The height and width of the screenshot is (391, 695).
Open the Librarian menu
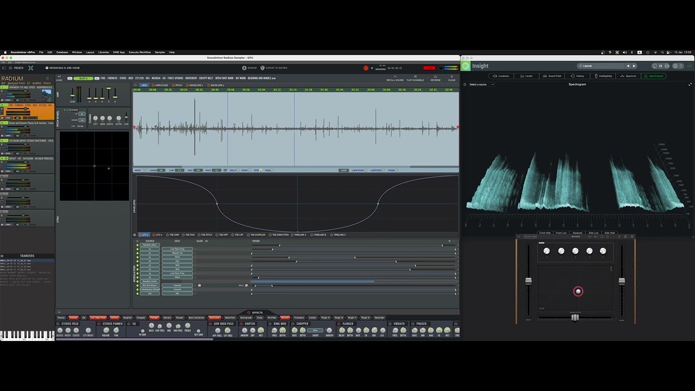tap(104, 52)
